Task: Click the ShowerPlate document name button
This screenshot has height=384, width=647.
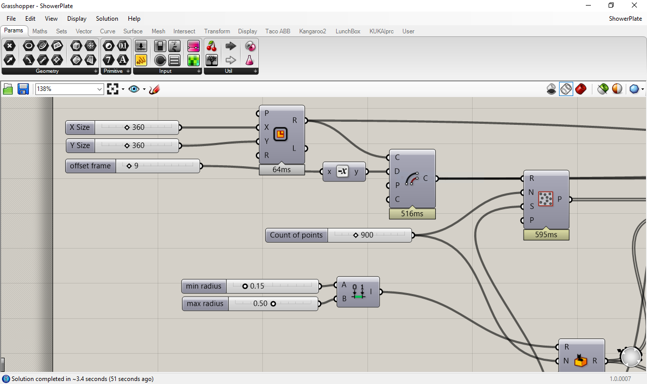Action: point(625,19)
